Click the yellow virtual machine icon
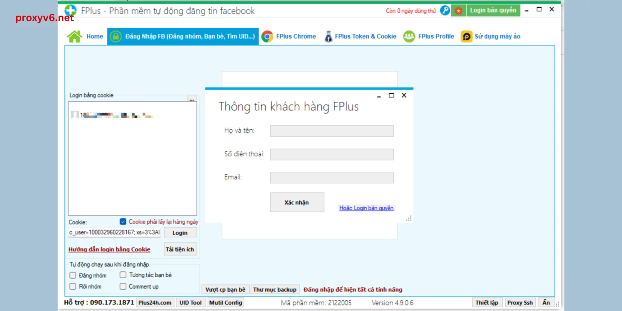This screenshot has width=622, height=311. 466,36
